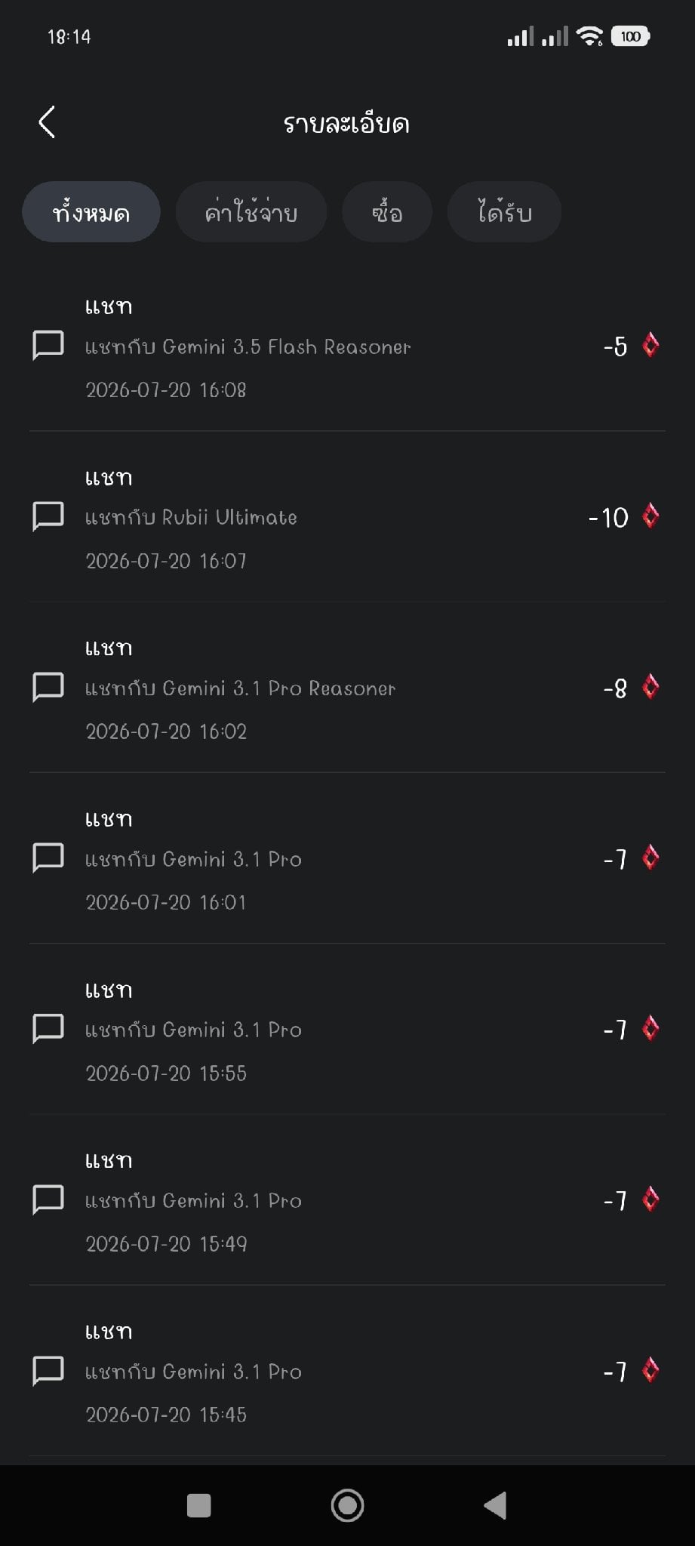
Task: Open the ซื้อ filter tab
Action: point(387,212)
